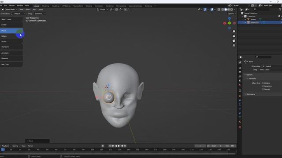Select the Annotate tool

click(11, 53)
